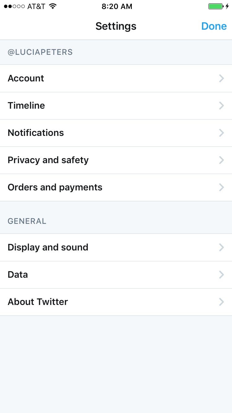
Task: Open Notifications settings
Action: coord(36,133)
